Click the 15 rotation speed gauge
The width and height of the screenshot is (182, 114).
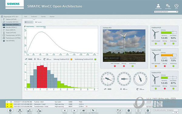(140, 79)
